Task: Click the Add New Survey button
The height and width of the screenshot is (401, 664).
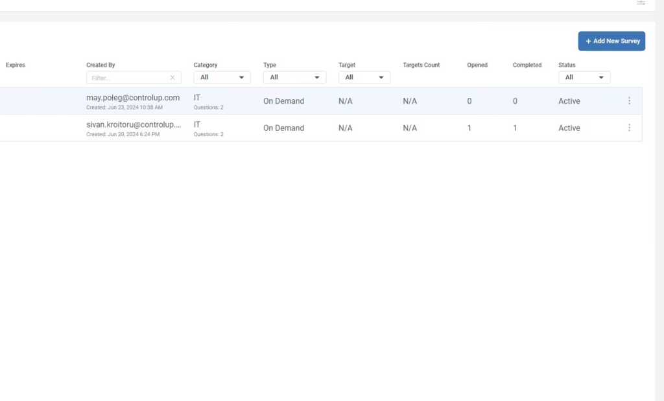Action: [611, 41]
